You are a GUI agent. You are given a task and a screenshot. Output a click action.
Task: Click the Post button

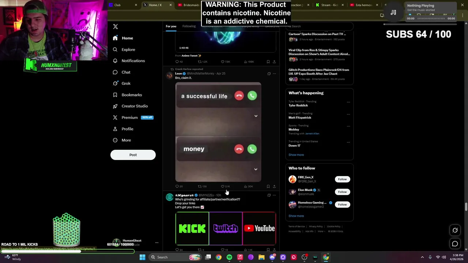[x=133, y=155]
